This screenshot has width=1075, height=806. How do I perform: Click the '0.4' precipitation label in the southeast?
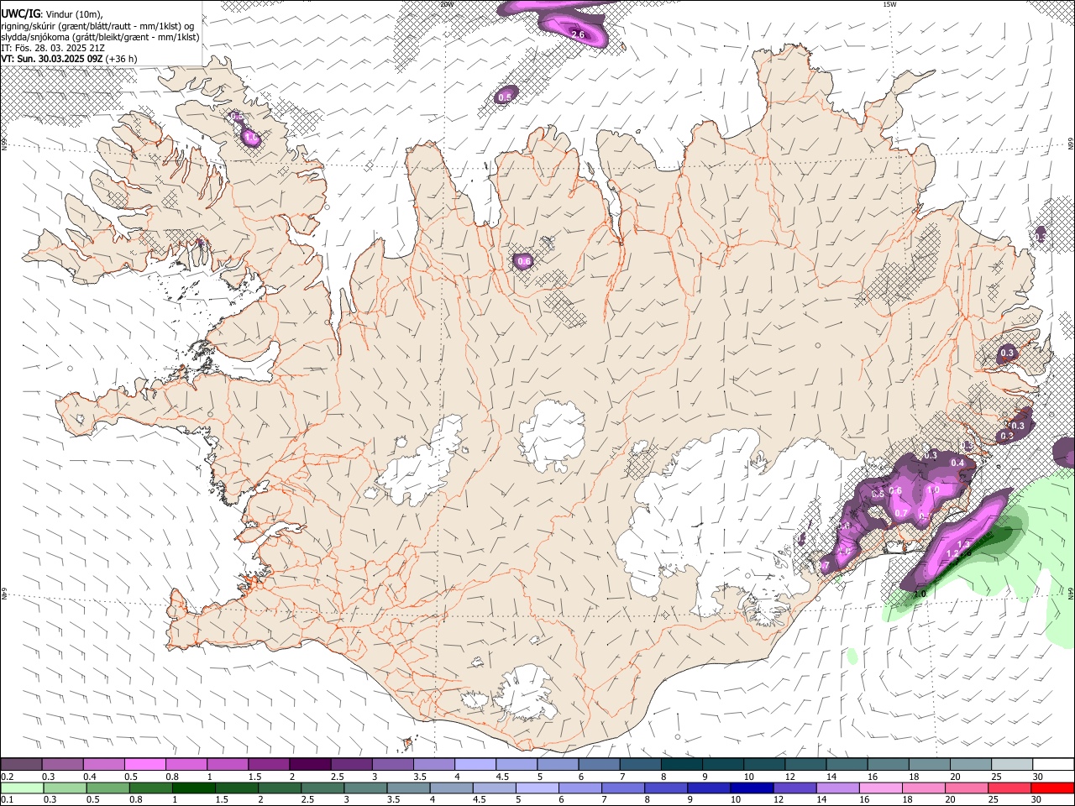pos(957,463)
